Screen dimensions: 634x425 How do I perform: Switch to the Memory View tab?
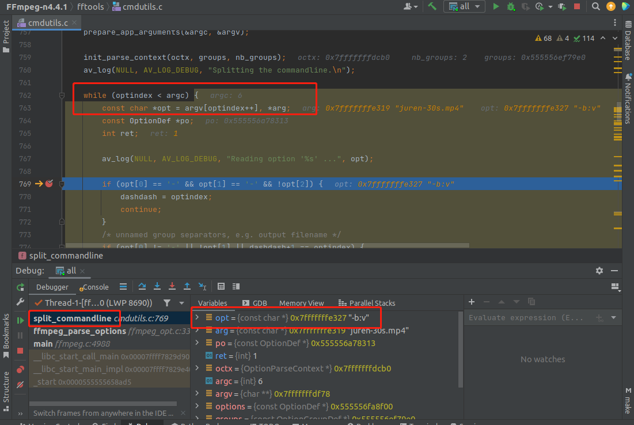tap(301, 303)
